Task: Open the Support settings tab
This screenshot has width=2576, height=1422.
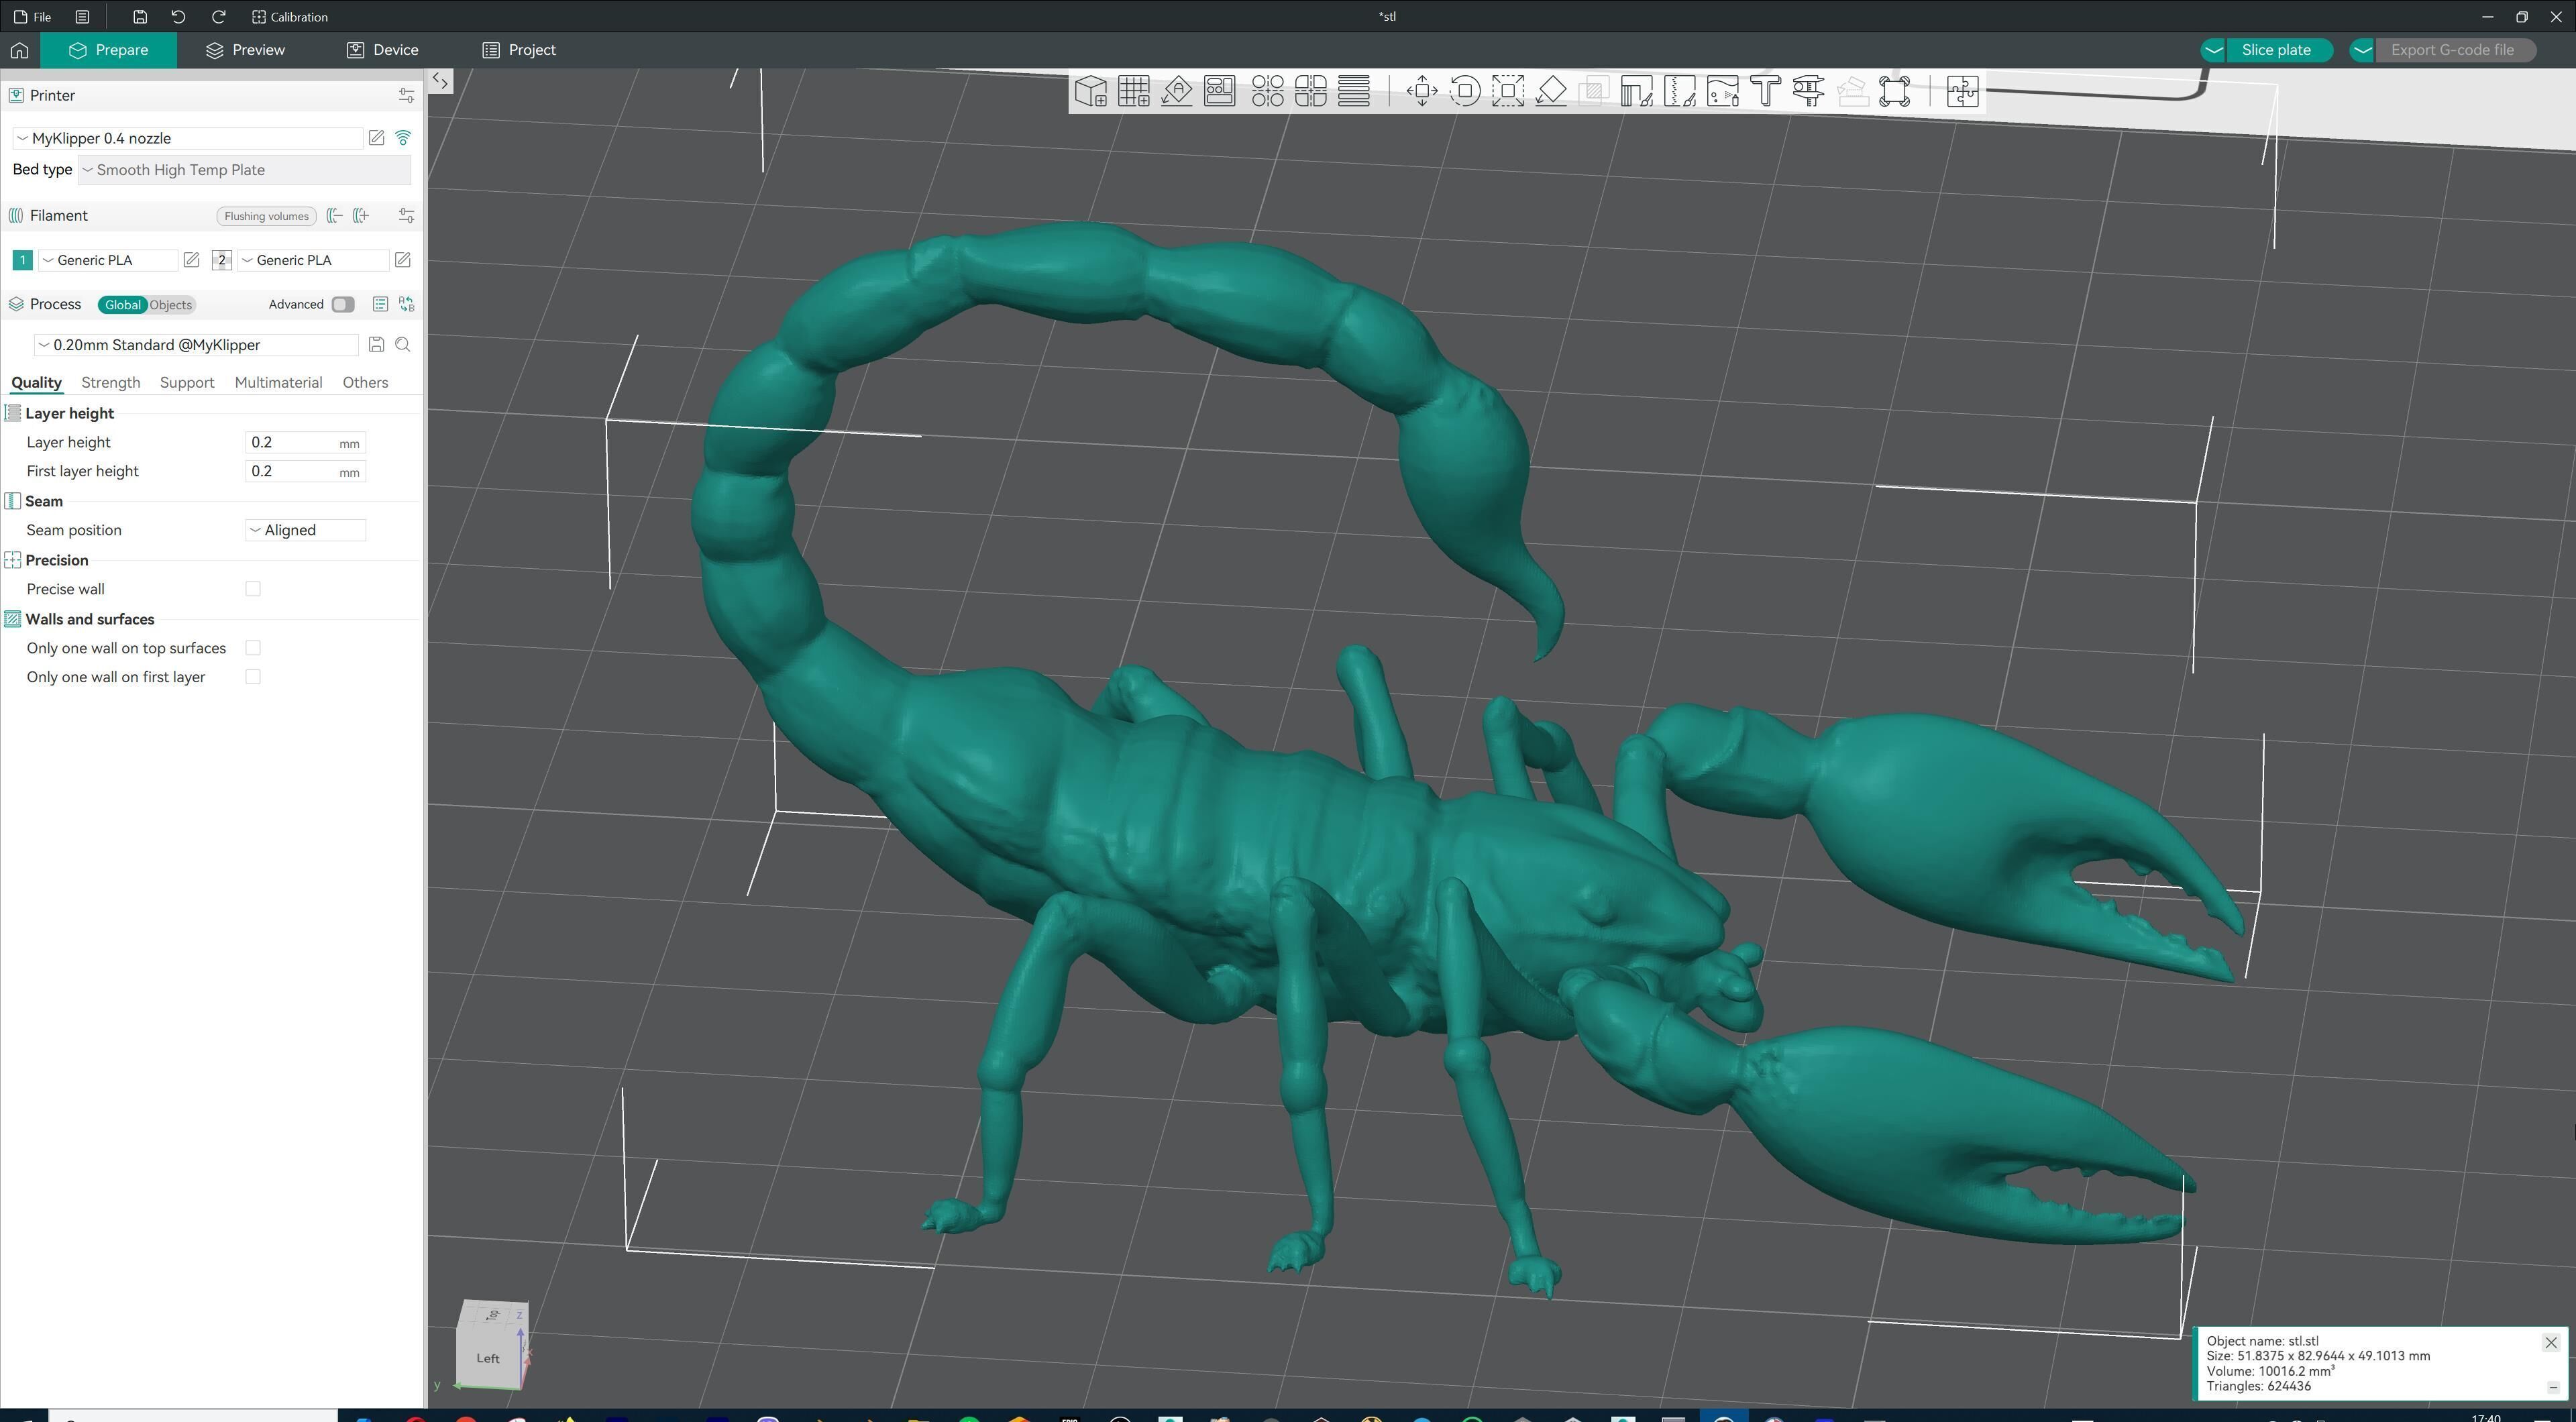Action: pos(187,383)
